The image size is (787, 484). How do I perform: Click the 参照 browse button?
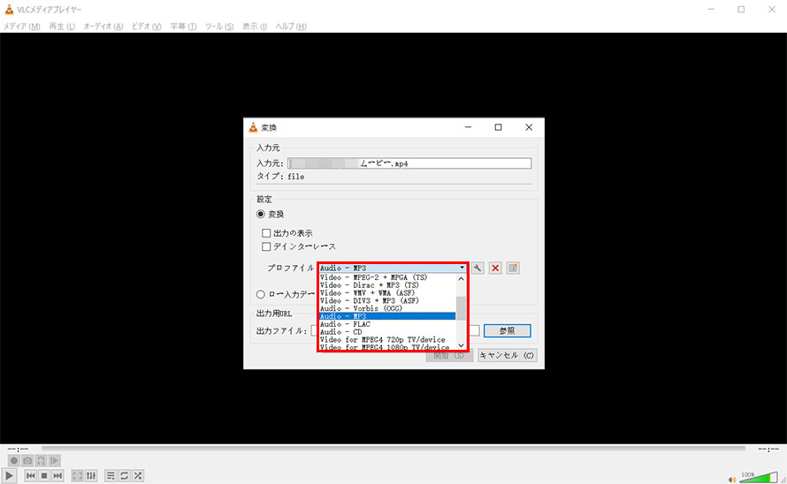[507, 331]
